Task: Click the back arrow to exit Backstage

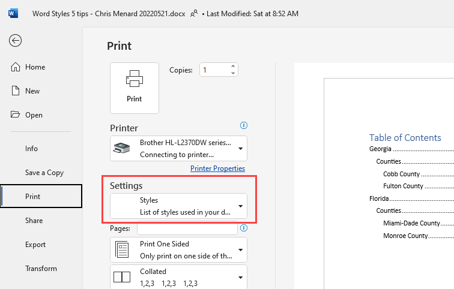Action: coord(15,40)
